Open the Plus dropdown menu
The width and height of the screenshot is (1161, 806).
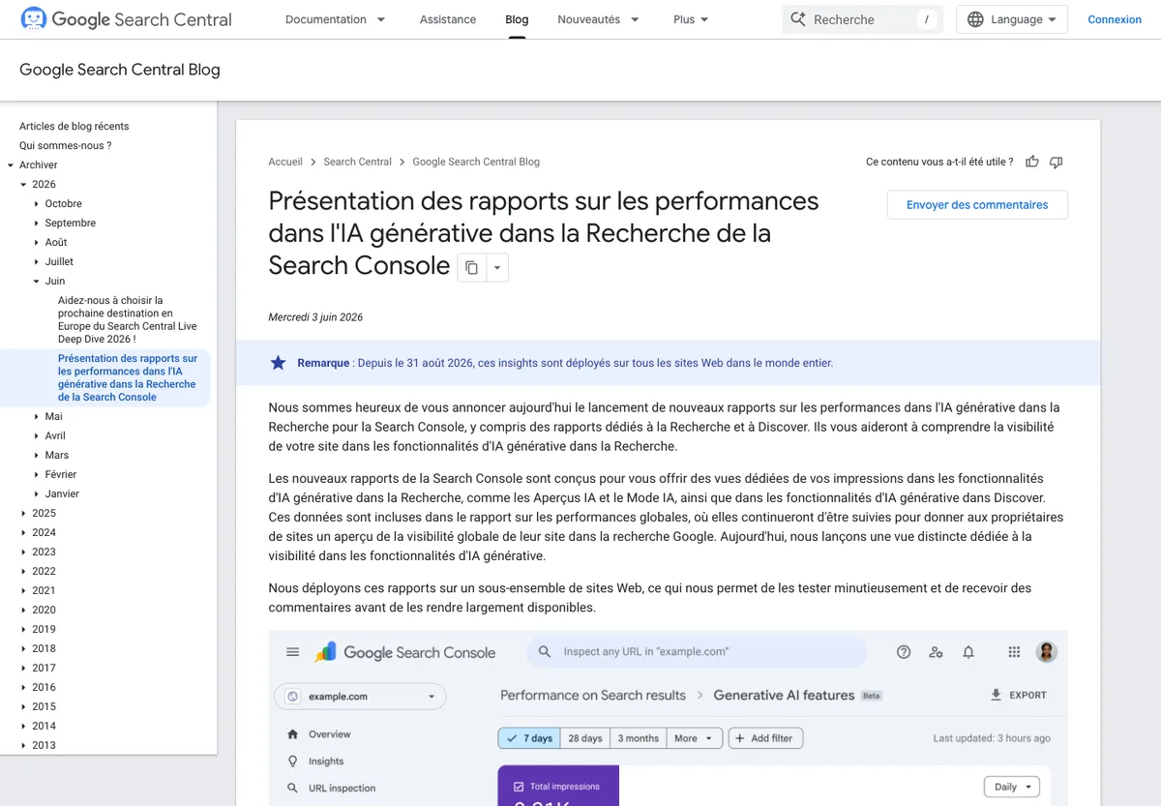691,19
